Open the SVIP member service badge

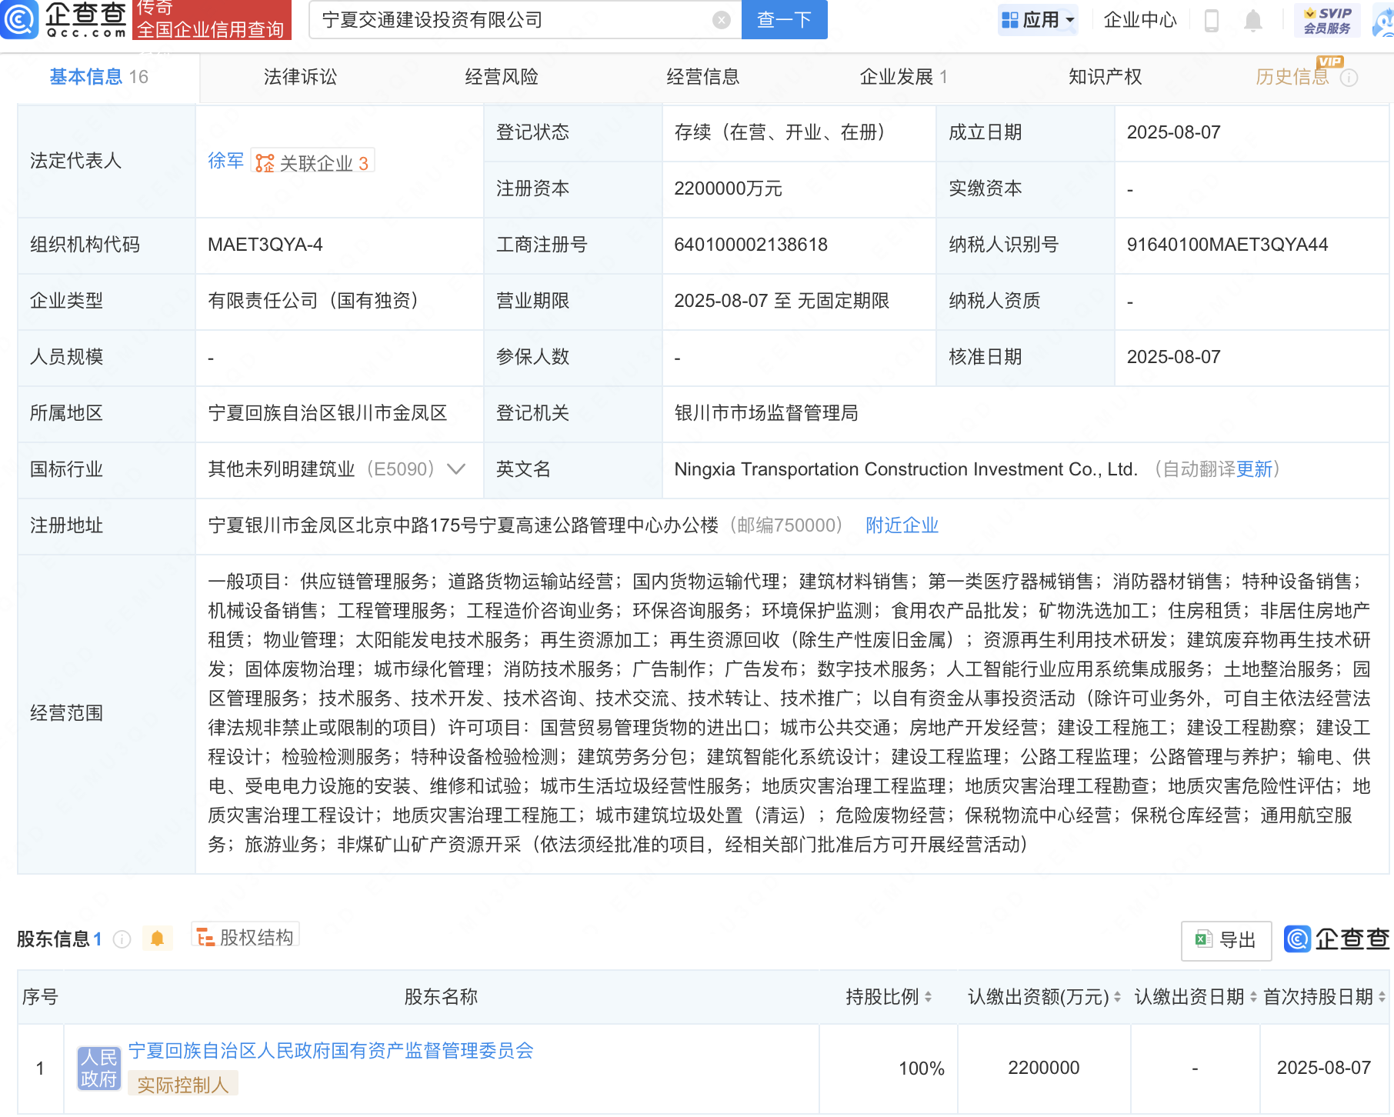[1327, 20]
